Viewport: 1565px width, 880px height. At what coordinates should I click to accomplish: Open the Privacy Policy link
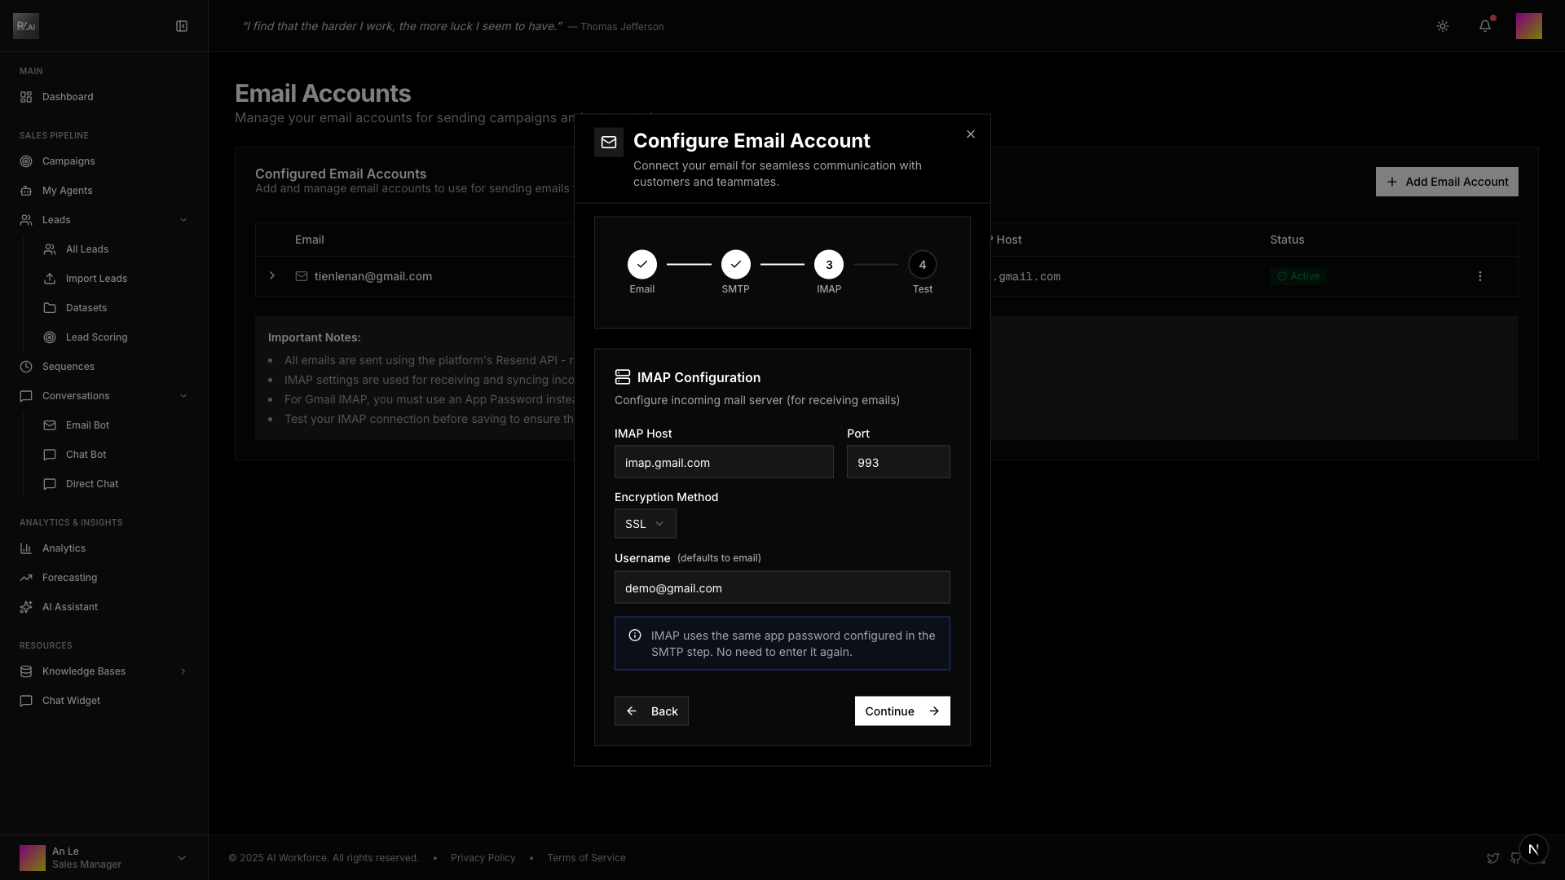point(483,858)
